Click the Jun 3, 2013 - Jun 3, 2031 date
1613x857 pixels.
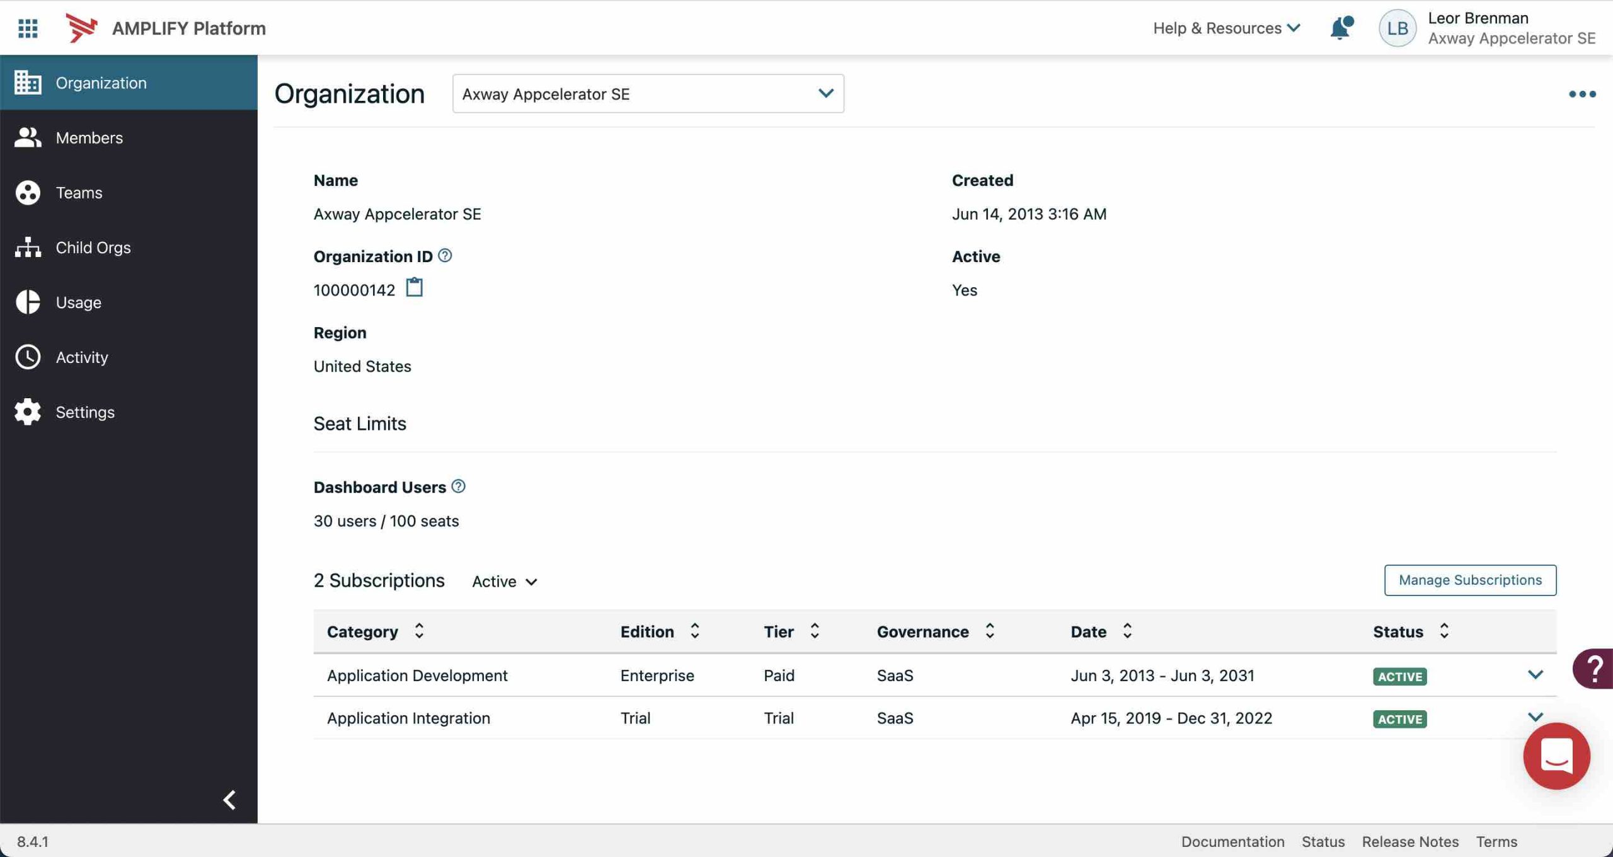pyautogui.click(x=1162, y=675)
